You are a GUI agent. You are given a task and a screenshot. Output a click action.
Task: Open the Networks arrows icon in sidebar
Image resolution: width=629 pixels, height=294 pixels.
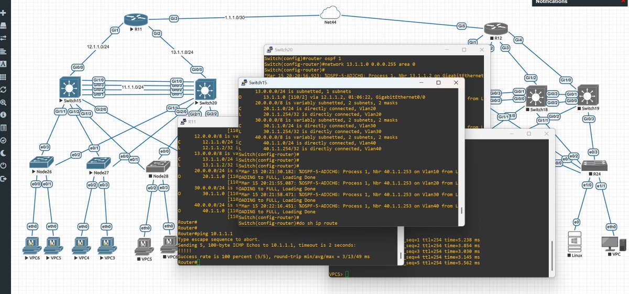coord(4,38)
